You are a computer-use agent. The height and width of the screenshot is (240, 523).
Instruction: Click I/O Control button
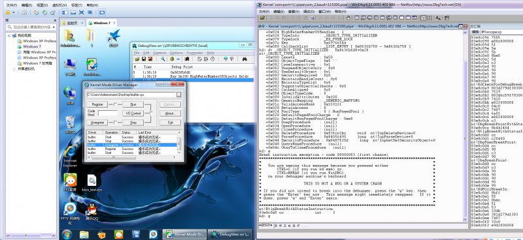point(133,113)
